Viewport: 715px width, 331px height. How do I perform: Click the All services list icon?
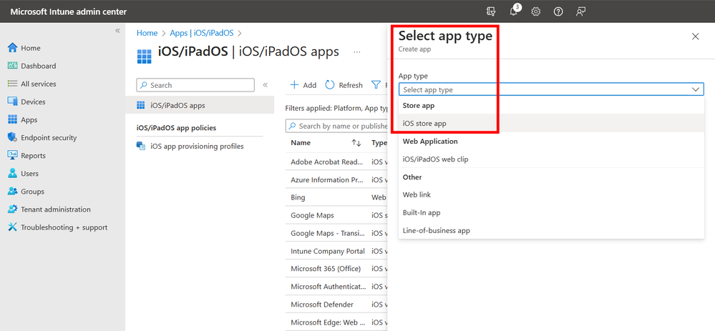[x=12, y=84]
